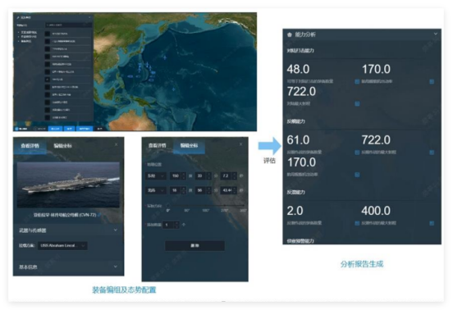
Task: Click blue detail icon beside the 400.0 metric
Action: [432, 223]
